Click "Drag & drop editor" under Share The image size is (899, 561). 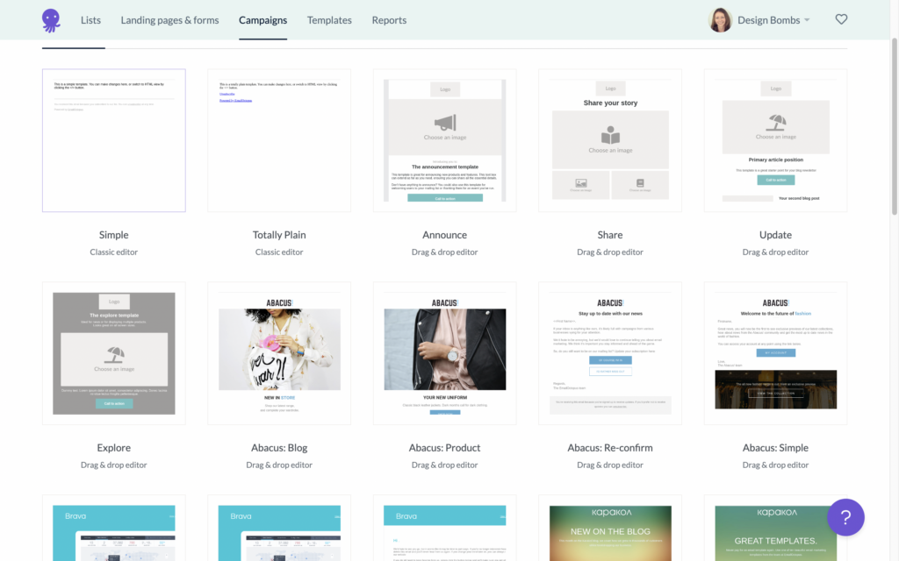click(x=610, y=252)
